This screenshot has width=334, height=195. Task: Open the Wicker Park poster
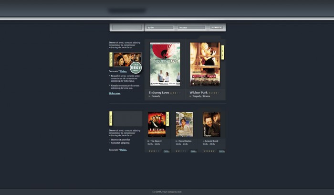[x=205, y=64]
